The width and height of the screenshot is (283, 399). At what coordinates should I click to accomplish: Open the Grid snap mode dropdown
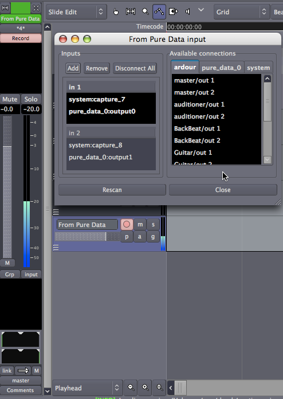[242, 12]
